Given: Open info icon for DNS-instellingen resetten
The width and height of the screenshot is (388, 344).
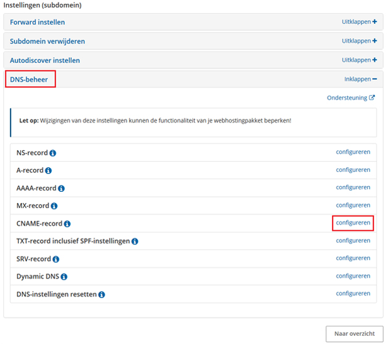Looking at the screenshot, I should click(x=101, y=294).
